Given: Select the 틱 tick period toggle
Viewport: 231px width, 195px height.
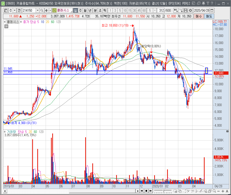Looking at the screenshot, I should [105, 10].
